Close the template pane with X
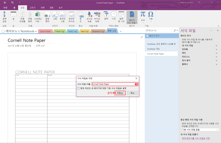This screenshot has width=221, height=143. [x=218, y=30]
